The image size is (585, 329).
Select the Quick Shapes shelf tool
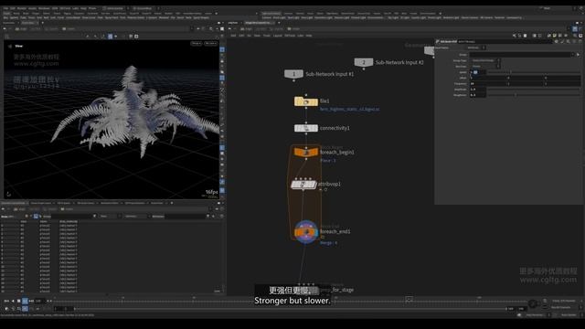click(x=201, y=17)
